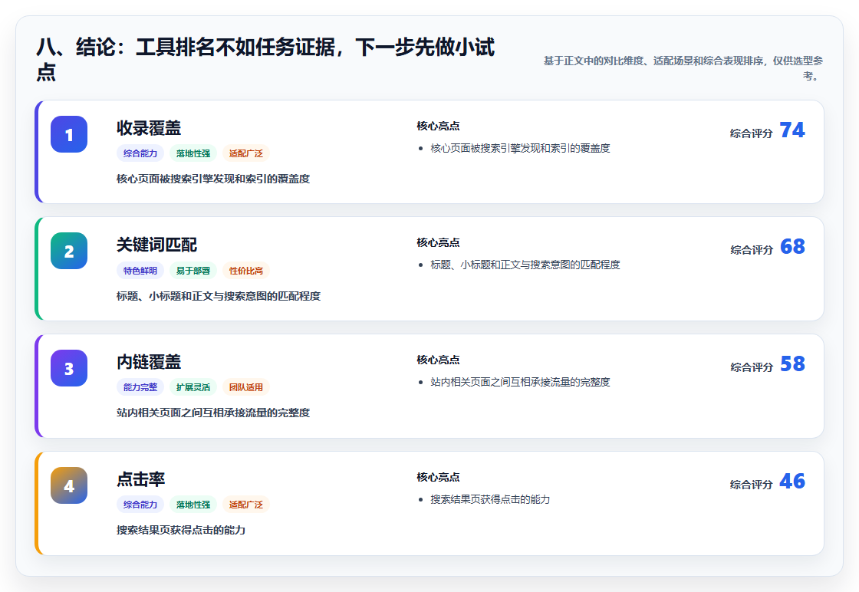
Task: Open the 关键词匹配 card title
Action: (x=156, y=245)
